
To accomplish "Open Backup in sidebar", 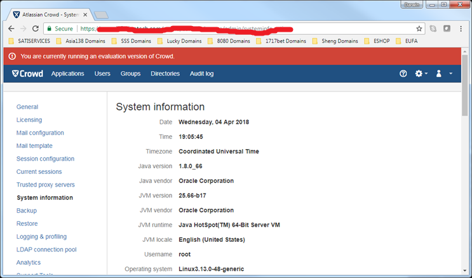I will (27, 211).
